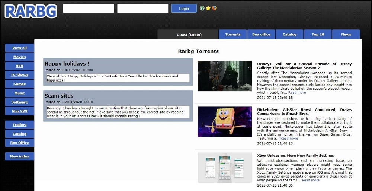This screenshot has width=372, height=191.
Task: Click the timestamp 2021-07-13 22:40:18
Action: [x=275, y=98]
